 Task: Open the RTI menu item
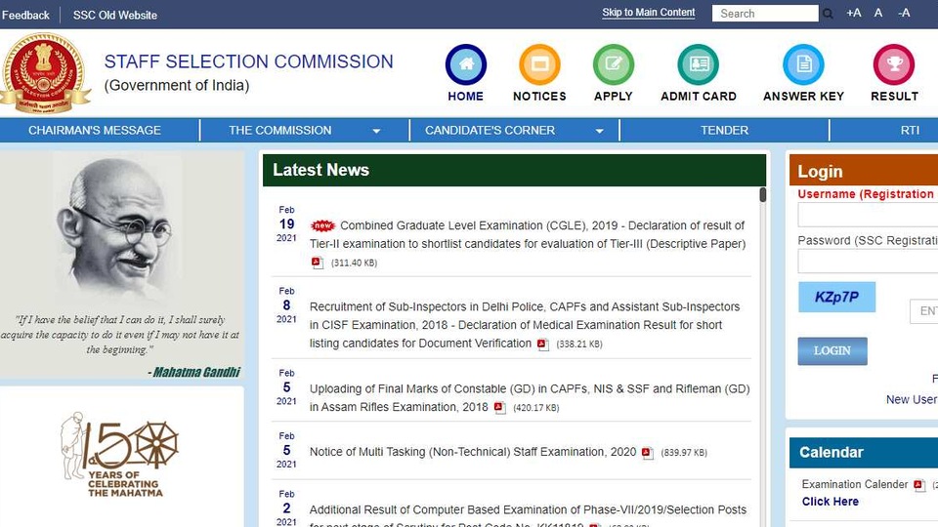pos(910,130)
